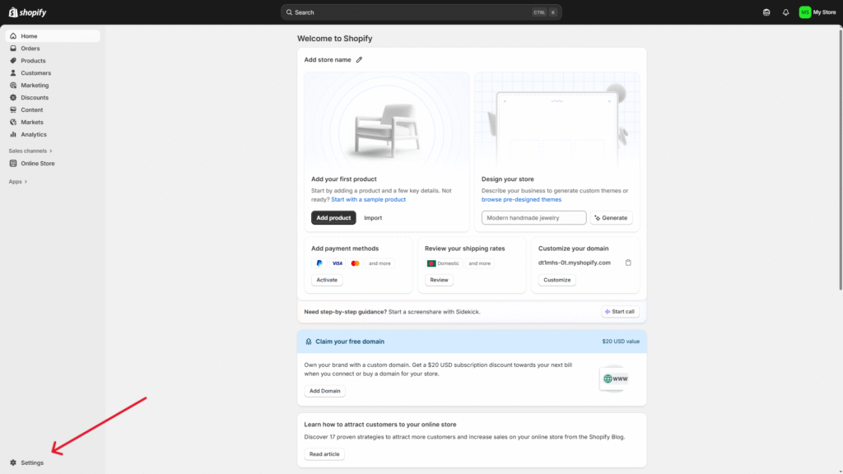This screenshot has width=843, height=474.
Task: Open Settings gear in the sidebar
Action: (26, 462)
